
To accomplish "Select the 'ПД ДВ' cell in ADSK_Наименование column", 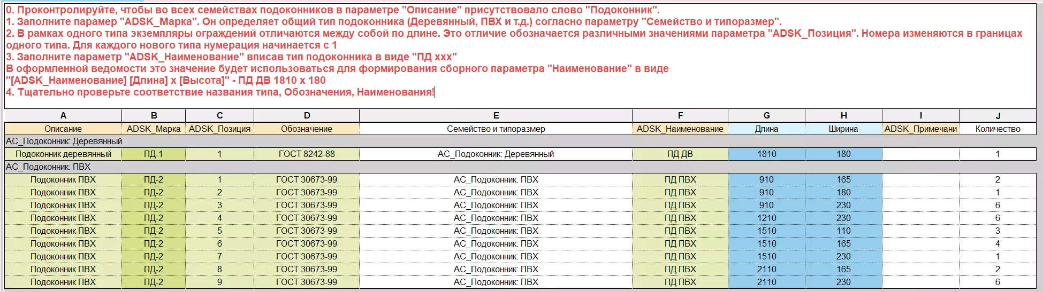I will (680, 154).
